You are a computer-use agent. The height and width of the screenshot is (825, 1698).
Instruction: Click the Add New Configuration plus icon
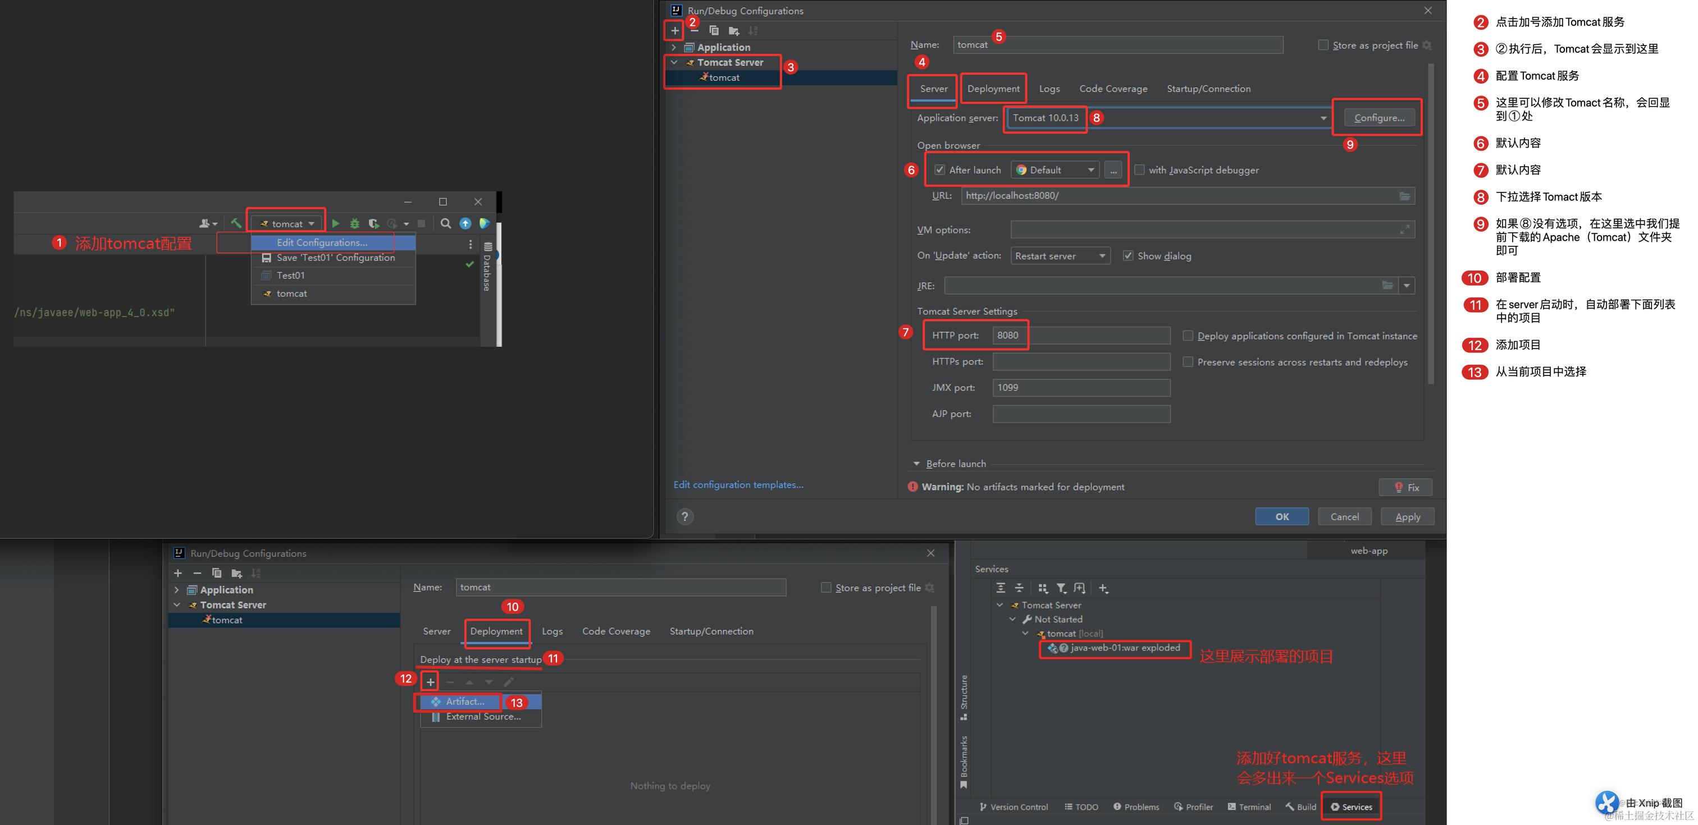click(674, 30)
